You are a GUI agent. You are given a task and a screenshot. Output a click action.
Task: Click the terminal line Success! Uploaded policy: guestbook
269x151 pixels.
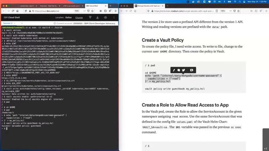21,126
